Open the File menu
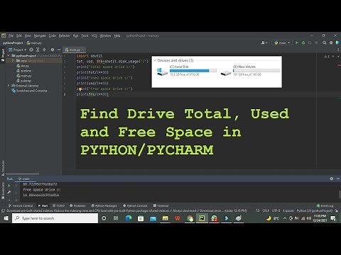This screenshot has width=341, height=255. coord(11,35)
